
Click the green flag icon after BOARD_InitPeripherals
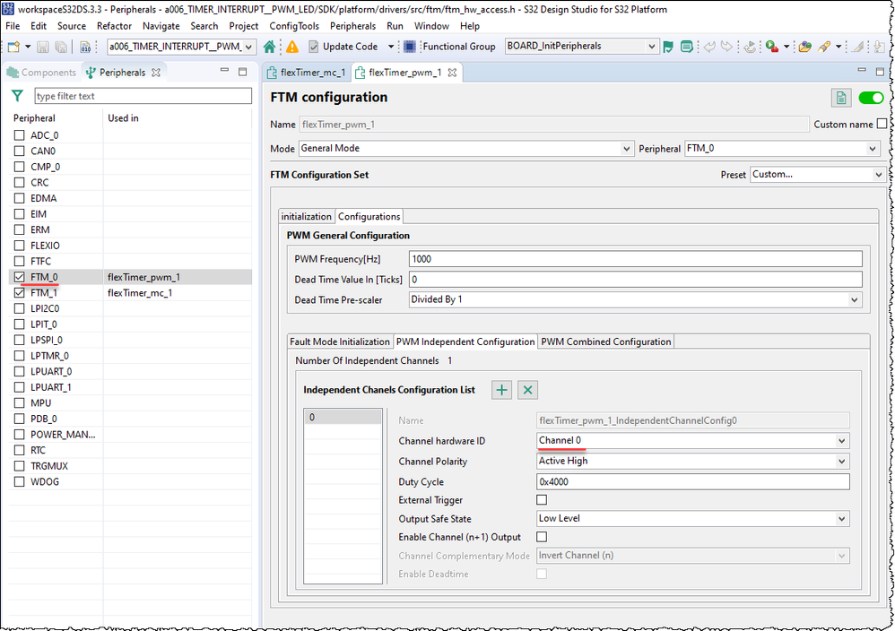668,47
